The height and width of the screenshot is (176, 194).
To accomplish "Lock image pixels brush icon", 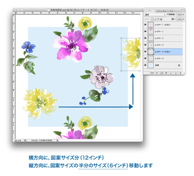I will (155, 19).
